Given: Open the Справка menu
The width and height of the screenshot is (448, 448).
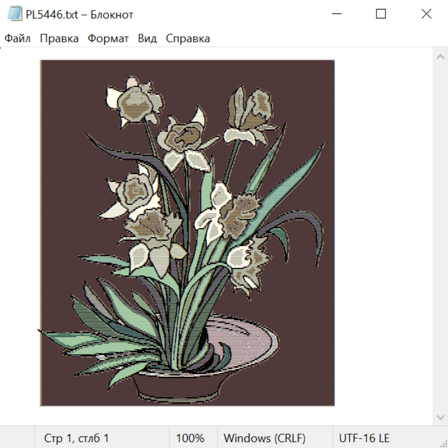Looking at the screenshot, I should pyautogui.click(x=188, y=38).
